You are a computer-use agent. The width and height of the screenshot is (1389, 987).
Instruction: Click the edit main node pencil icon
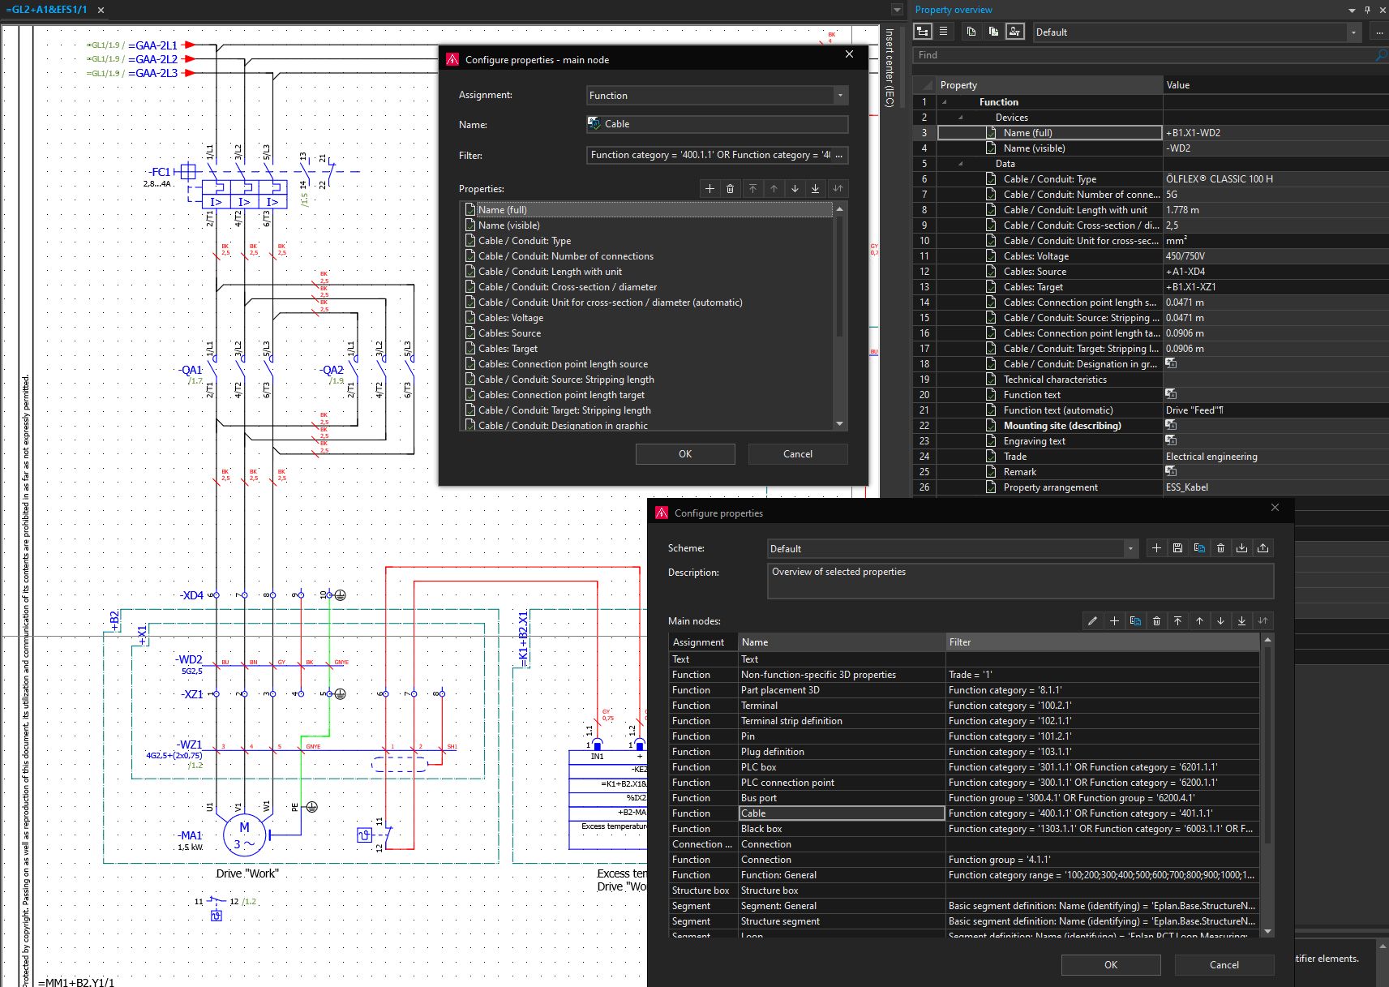[x=1092, y=621]
